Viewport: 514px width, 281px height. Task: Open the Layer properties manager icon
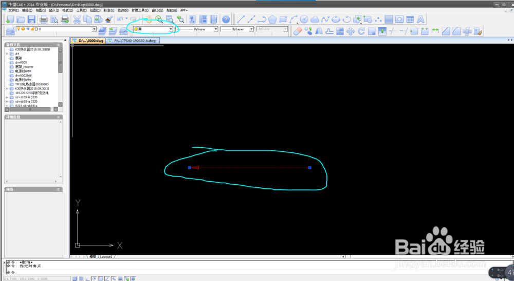tap(10, 31)
